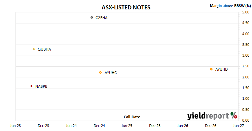Click the Dec-24 axis label

click(99, 126)
